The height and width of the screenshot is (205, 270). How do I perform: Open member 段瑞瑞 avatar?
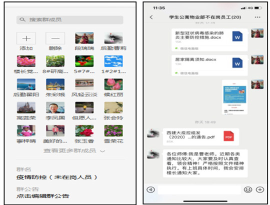point(84,38)
